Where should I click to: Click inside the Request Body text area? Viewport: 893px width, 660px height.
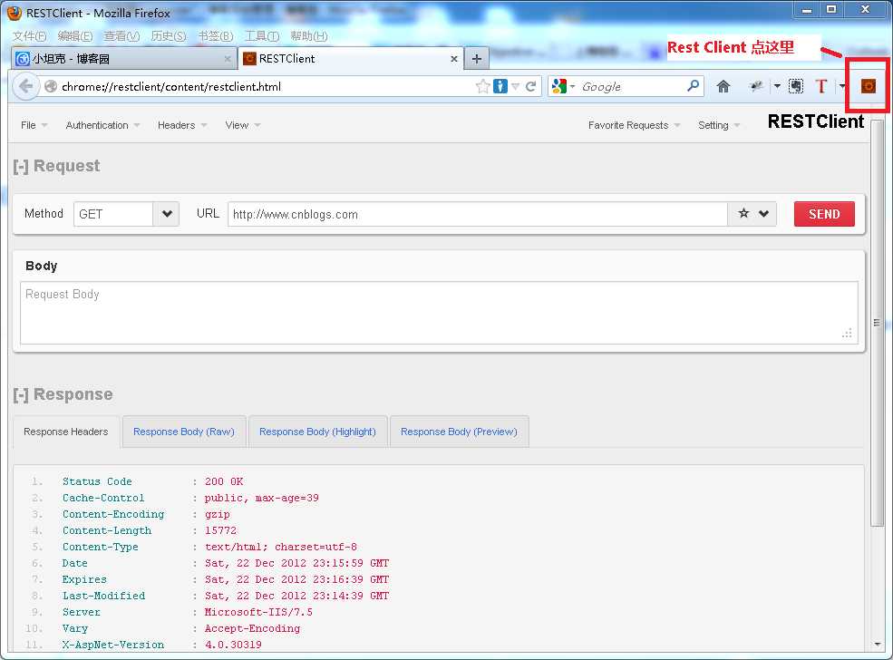(x=439, y=313)
